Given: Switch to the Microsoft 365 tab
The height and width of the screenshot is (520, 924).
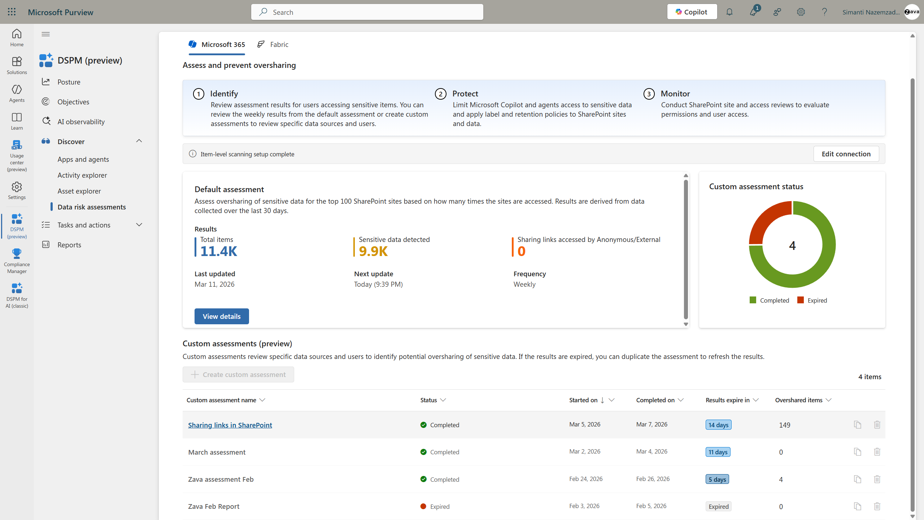Looking at the screenshot, I should (x=217, y=44).
